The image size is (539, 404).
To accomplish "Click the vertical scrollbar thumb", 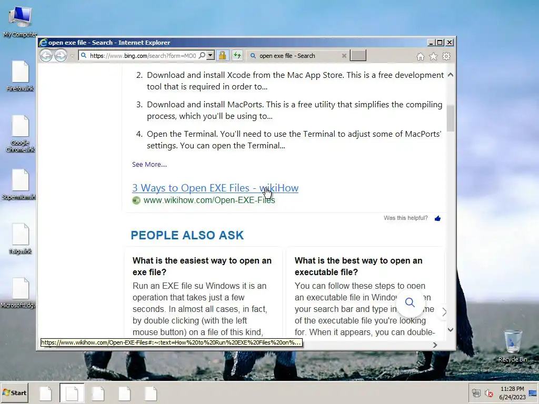I will click(x=451, y=118).
